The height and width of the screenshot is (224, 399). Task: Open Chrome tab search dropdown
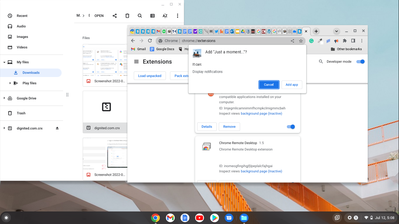tap(336, 31)
